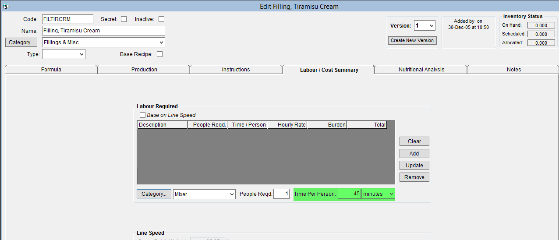Click the Update button
559x240 pixels.
point(414,166)
